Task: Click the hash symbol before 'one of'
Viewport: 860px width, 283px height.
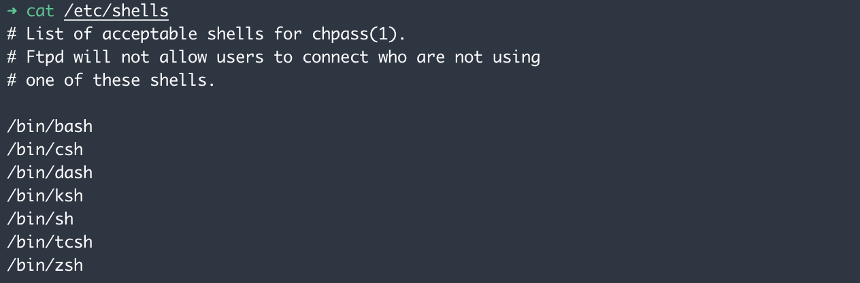Action: pyautogui.click(x=12, y=80)
